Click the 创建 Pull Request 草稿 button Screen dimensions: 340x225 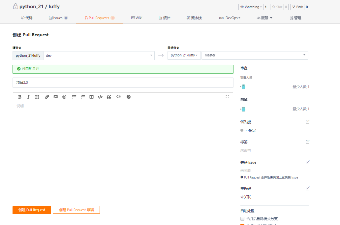(76, 210)
